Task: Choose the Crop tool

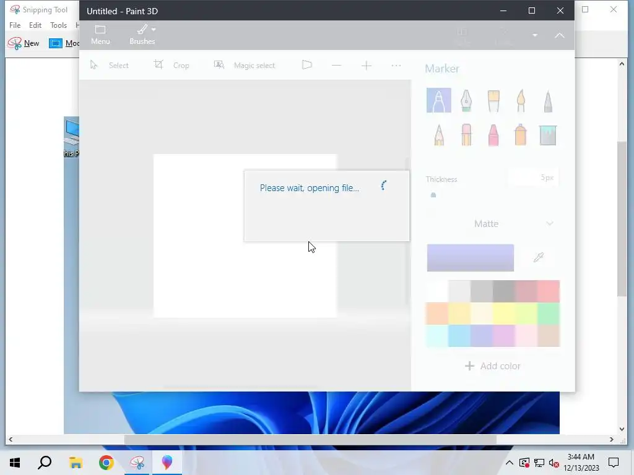Action: pyautogui.click(x=172, y=65)
